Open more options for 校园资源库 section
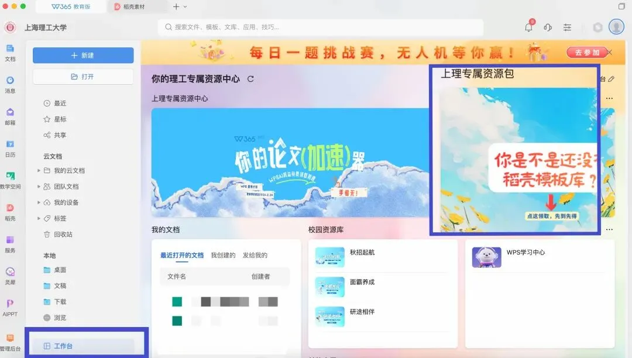632x358 pixels. tap(609, 229)
